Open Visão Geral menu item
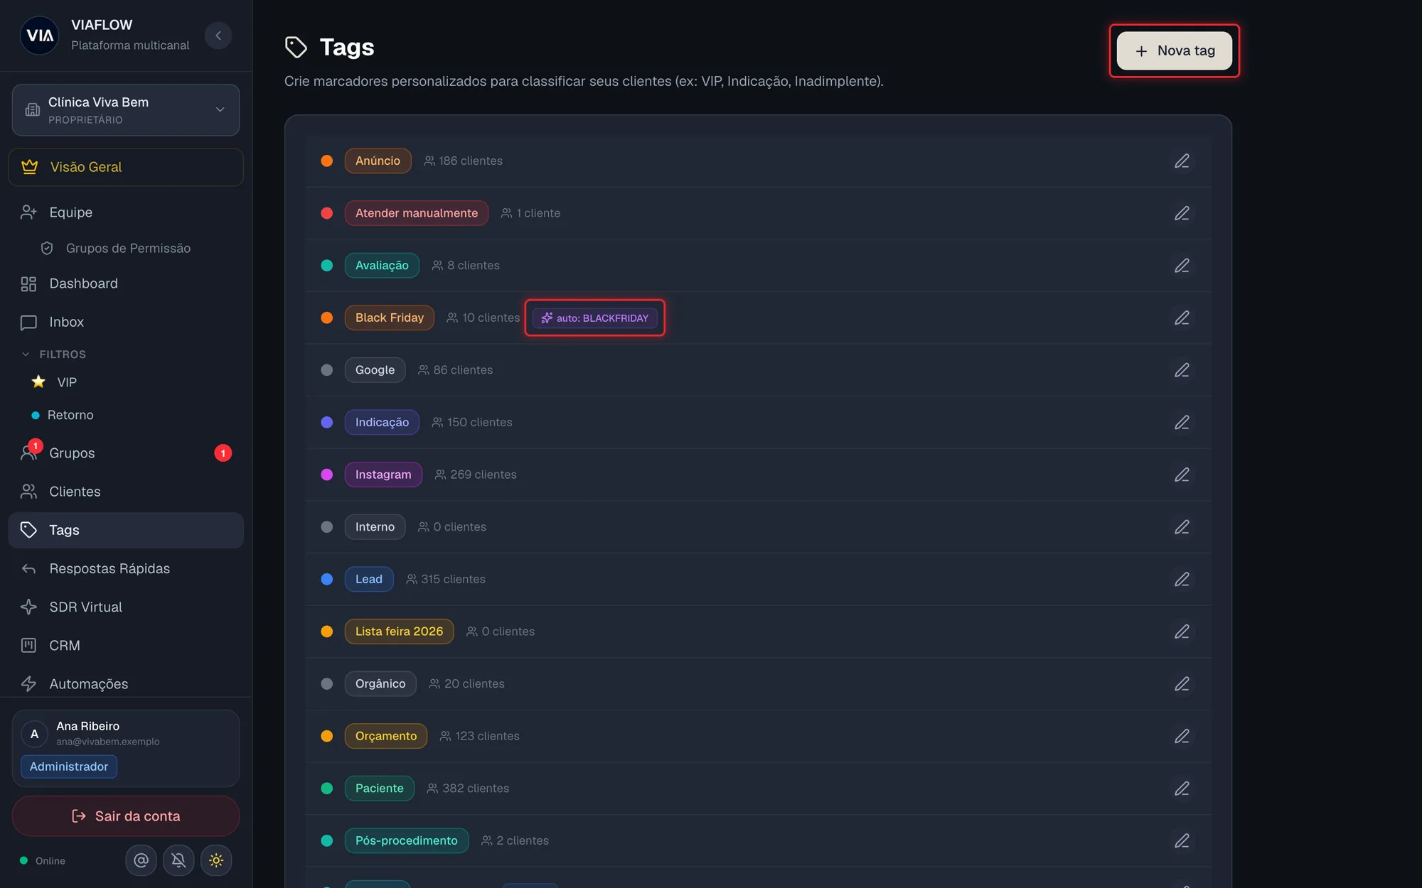 point(126,167)
